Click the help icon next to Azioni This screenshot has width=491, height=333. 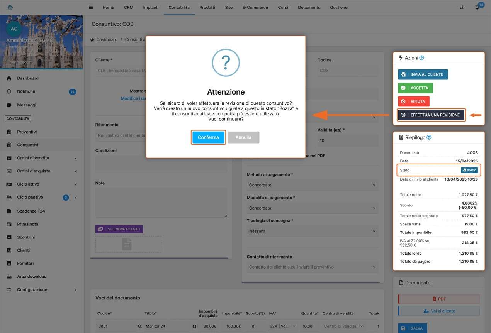421,58
